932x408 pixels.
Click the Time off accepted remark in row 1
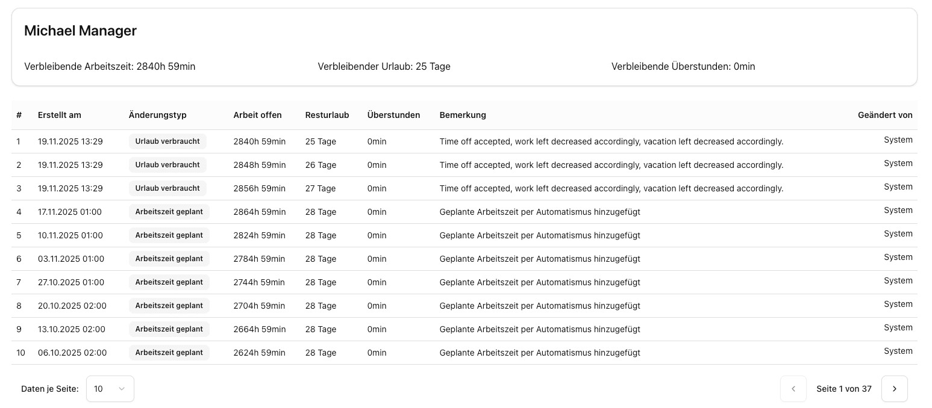pos(611,141)
